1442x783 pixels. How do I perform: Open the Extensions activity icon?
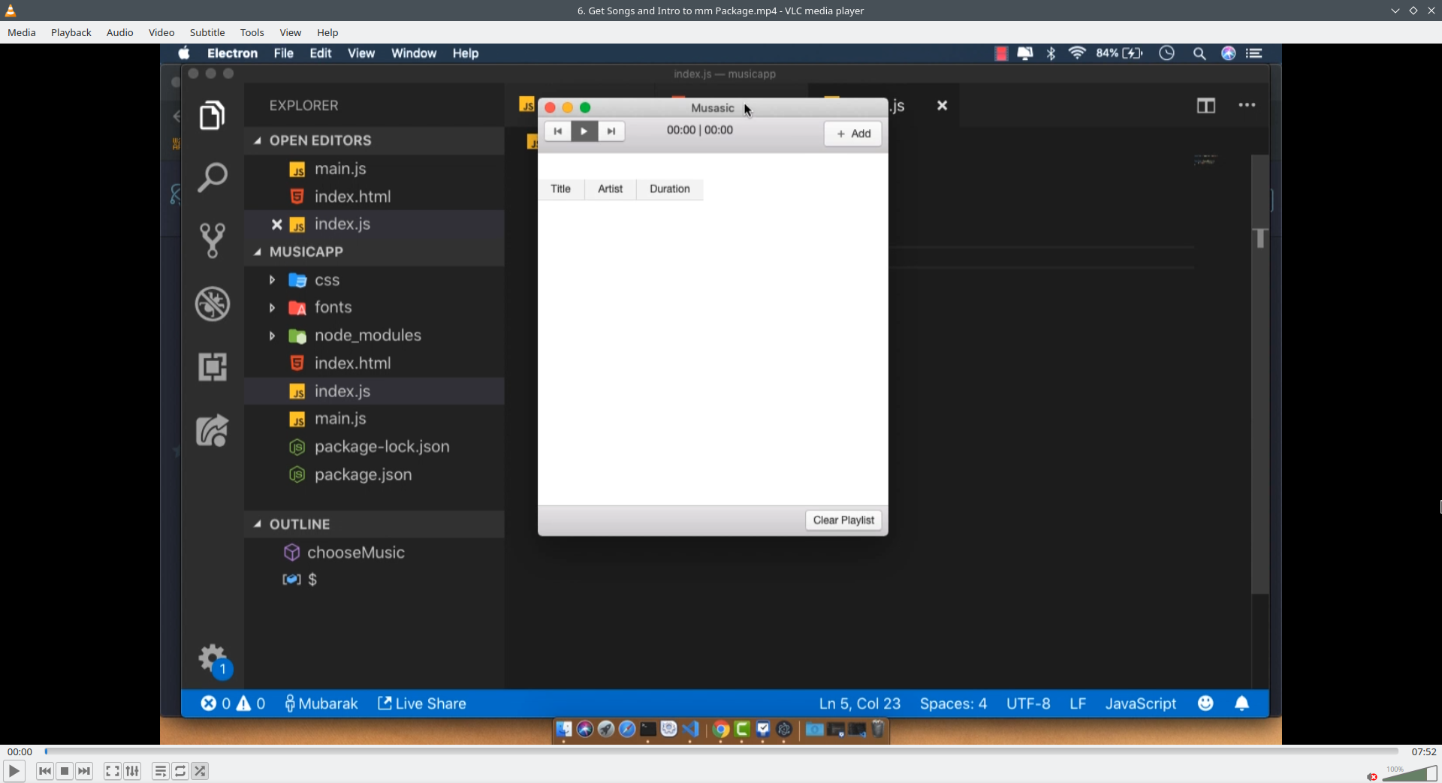point(213,367)
